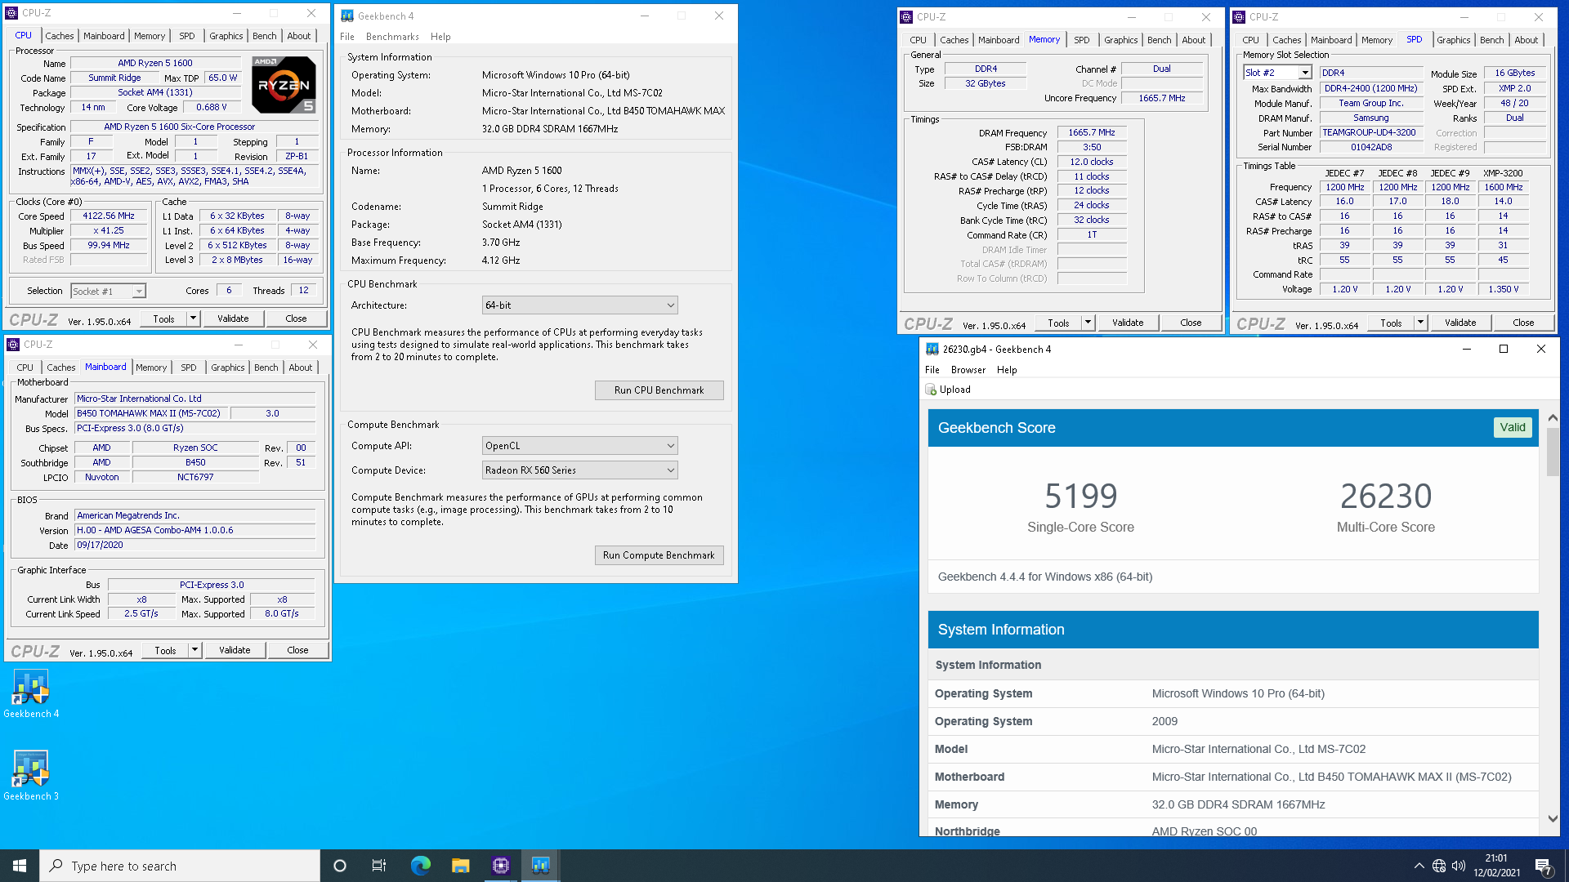Open Browser menu in 26230.gb4 window
This screenshot has height=882, width=1569.
pyautogui.click(x=968, y=370)
